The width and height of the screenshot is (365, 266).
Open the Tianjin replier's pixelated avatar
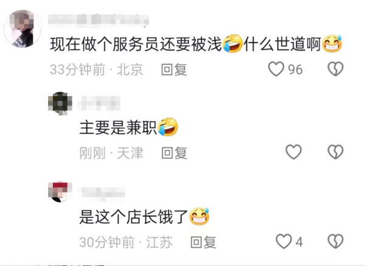[x=60, y=103]
